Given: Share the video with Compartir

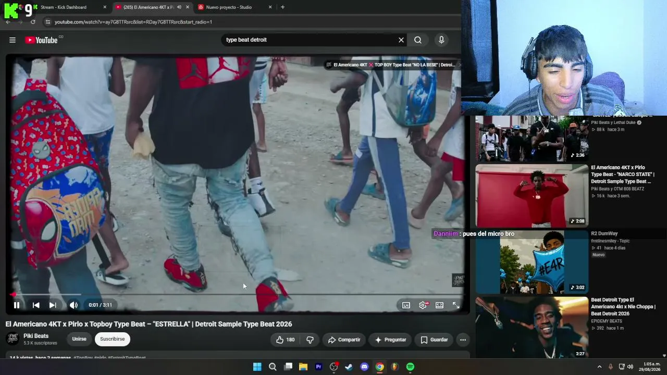Looking at the screenshot, I should pyautogui.click(x=344, y=340).
